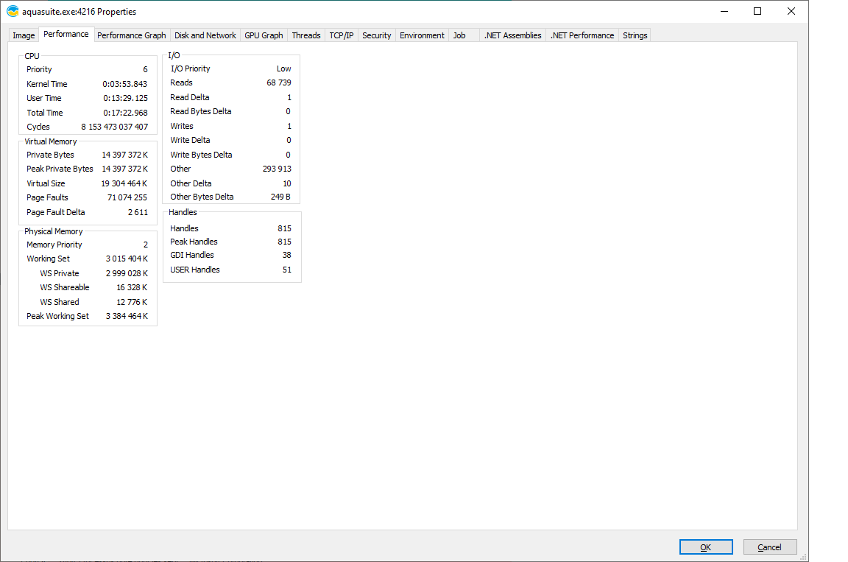The height and width of the screenshot is (562, 848).
Task: Click the Other Delta value 10
Action: point(287,183)
